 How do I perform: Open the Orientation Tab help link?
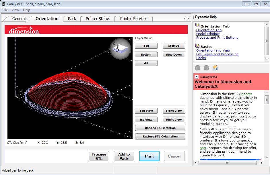pos(209,30)
